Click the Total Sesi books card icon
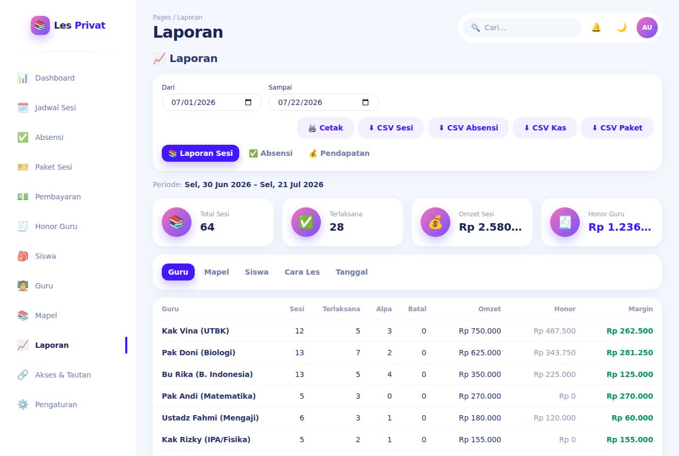 [x=177, y=222]
